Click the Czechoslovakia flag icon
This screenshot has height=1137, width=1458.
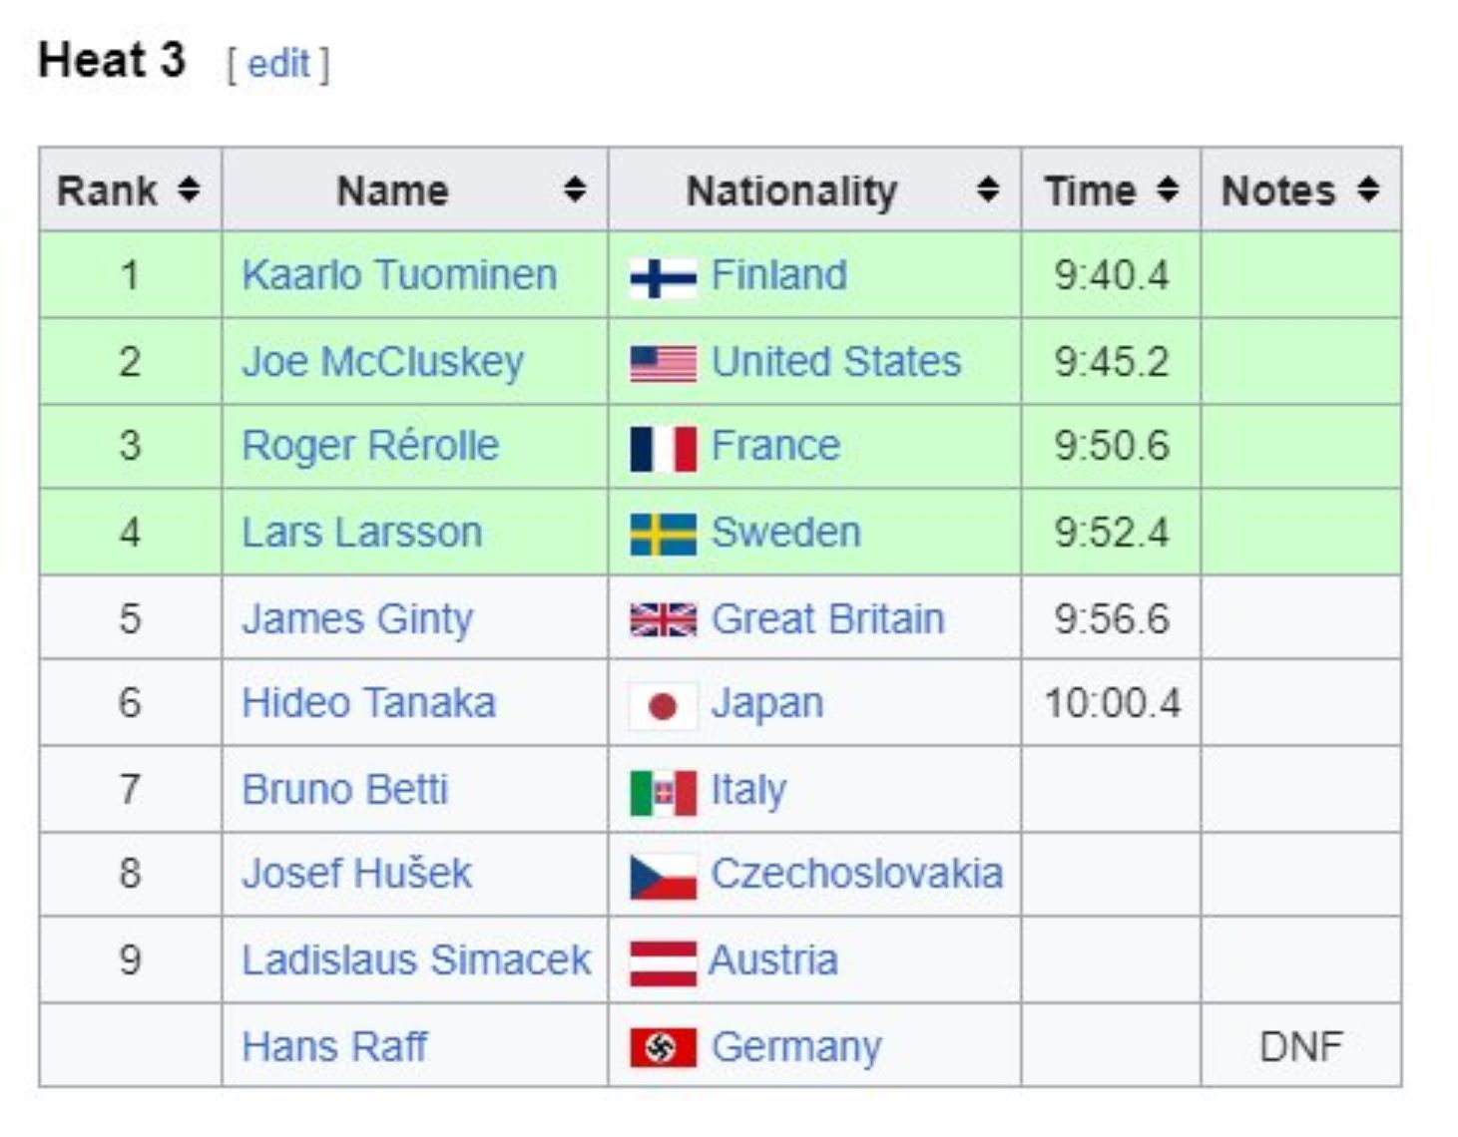[663, 876]
